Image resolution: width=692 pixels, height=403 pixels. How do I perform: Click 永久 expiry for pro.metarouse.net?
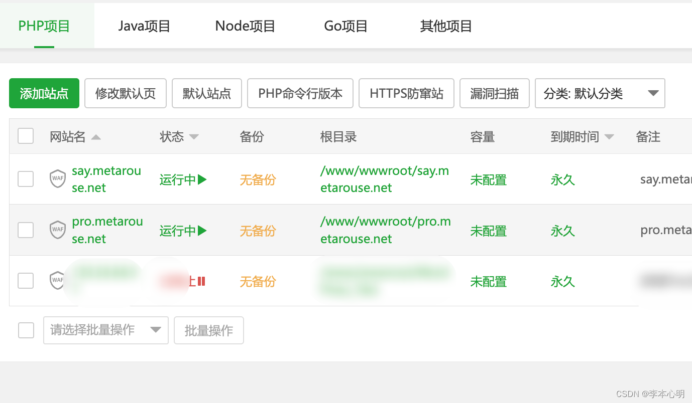point(562,231)
